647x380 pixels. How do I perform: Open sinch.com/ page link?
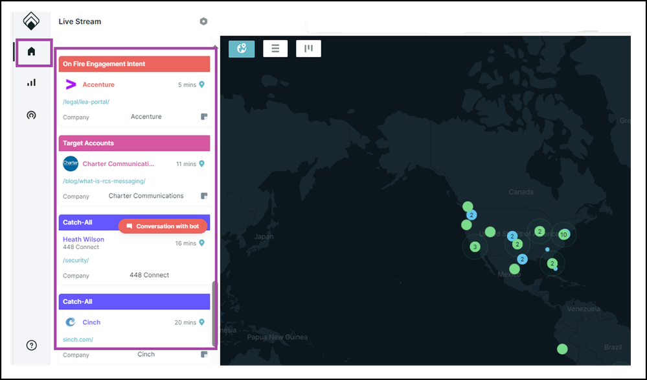78,340
